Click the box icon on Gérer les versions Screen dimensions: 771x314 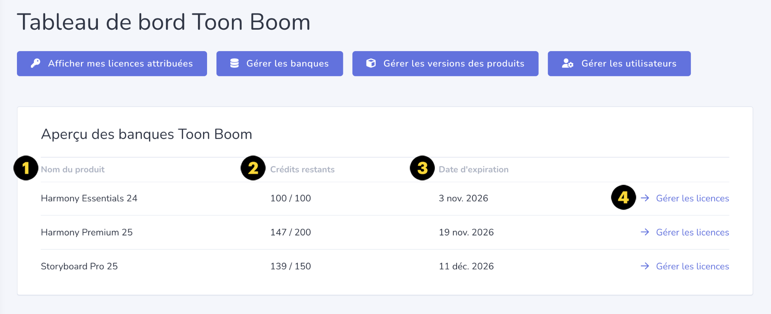pos(371,63)
